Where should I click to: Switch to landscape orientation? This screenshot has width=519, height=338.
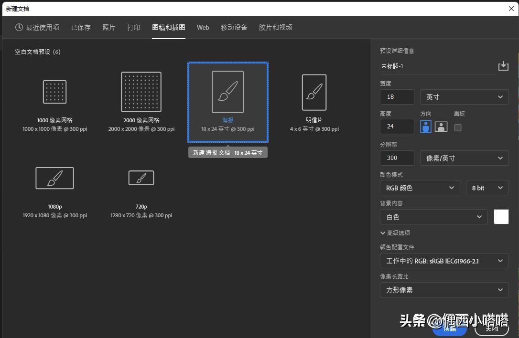[x=441, y=127]
